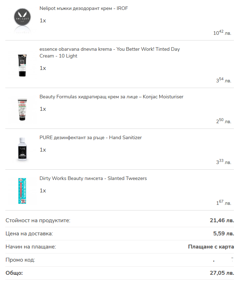Click the 2.50 лв. Konjac Moisturiser price
Image resolution: width=252 pixels, height=284 pixels.
[223, 121]
